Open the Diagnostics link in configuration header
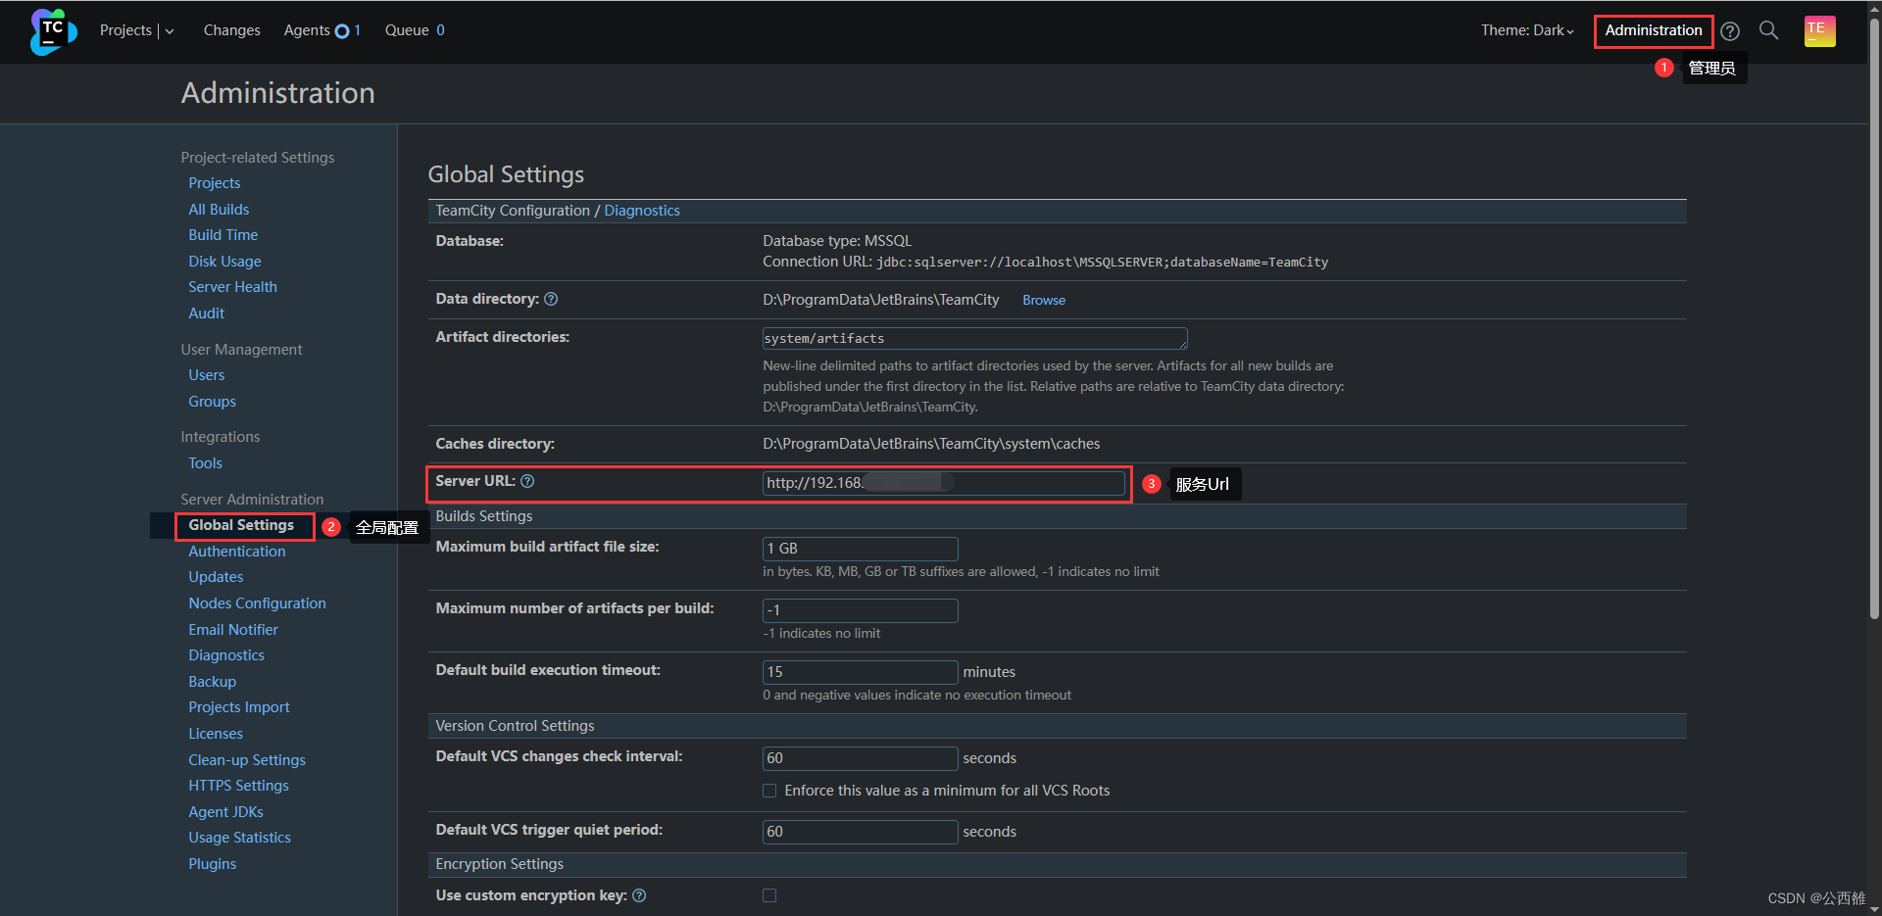 642,211
